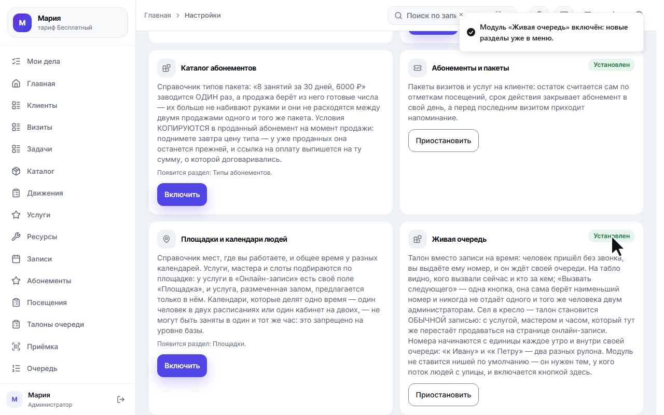
Task: Open Ресурсы wrench icon
Action: (16, 237)
